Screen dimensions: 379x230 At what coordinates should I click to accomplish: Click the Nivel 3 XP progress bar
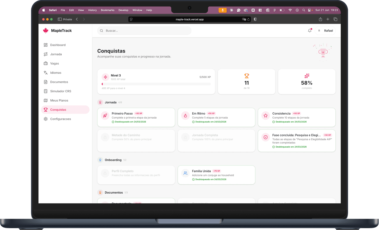click(x=156, y=84)
